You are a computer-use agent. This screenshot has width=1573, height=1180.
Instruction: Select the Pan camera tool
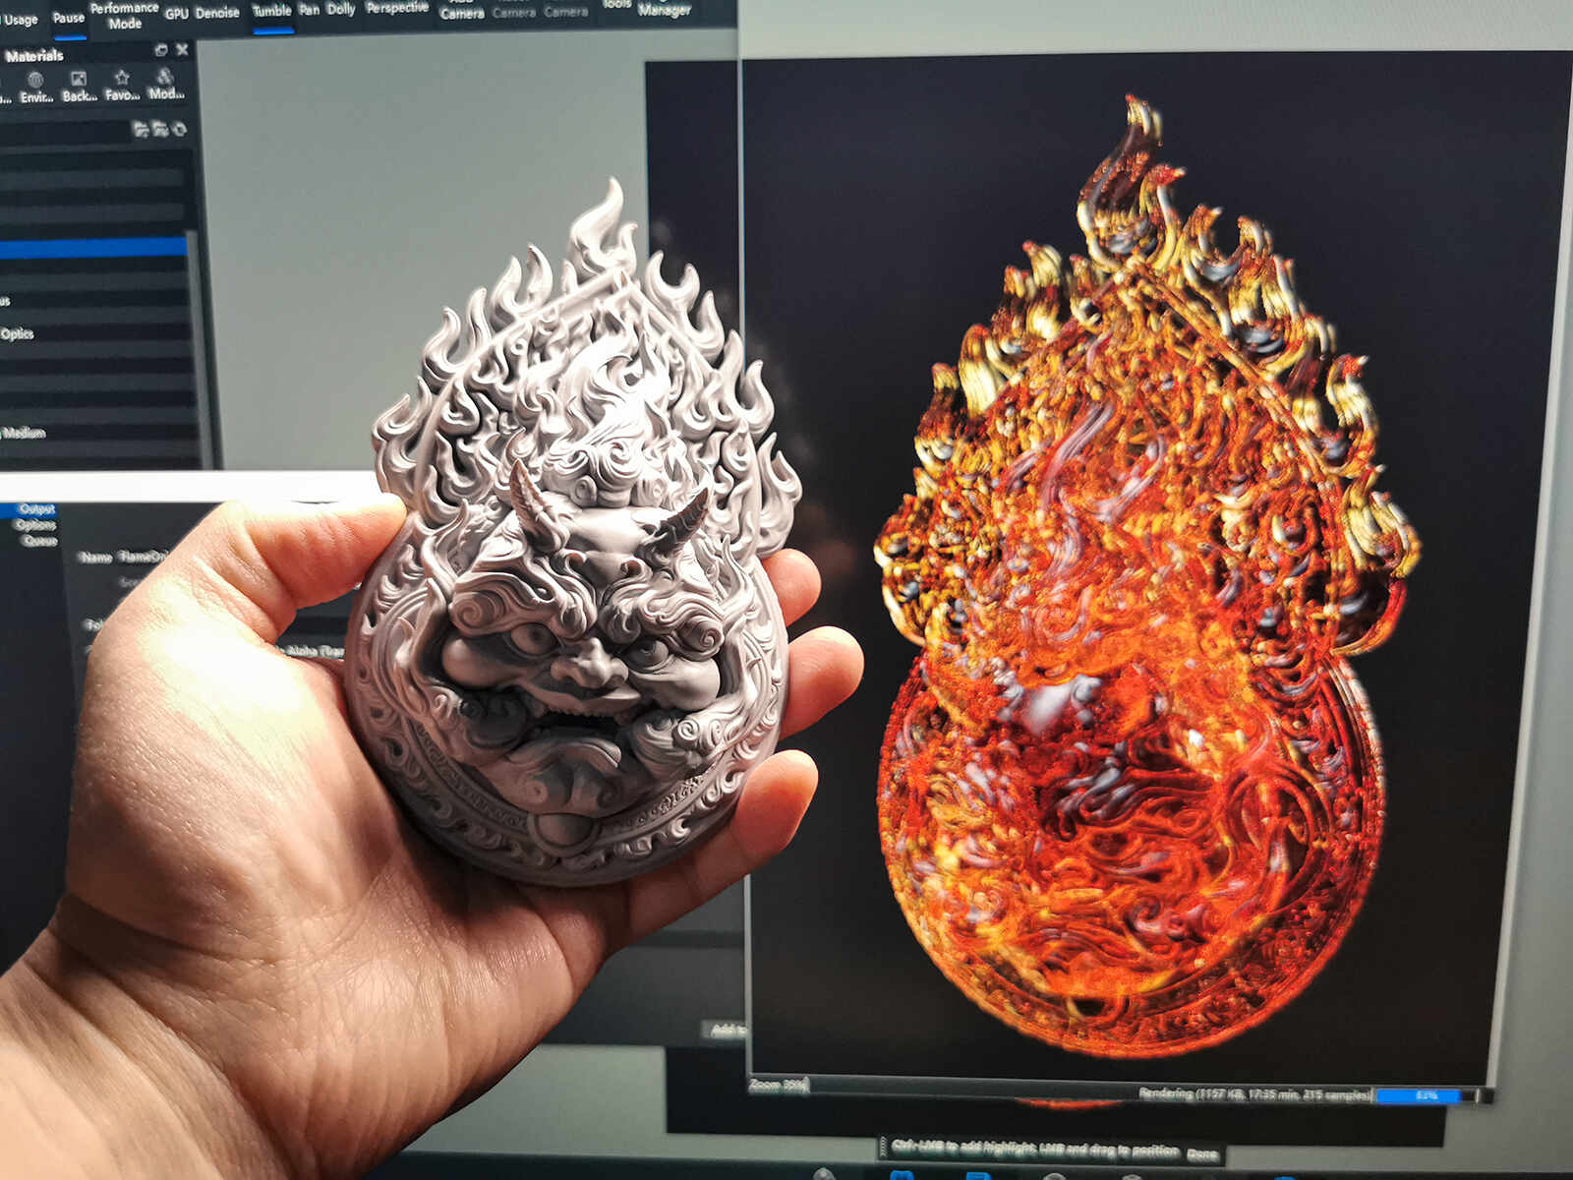click(310, 10)
